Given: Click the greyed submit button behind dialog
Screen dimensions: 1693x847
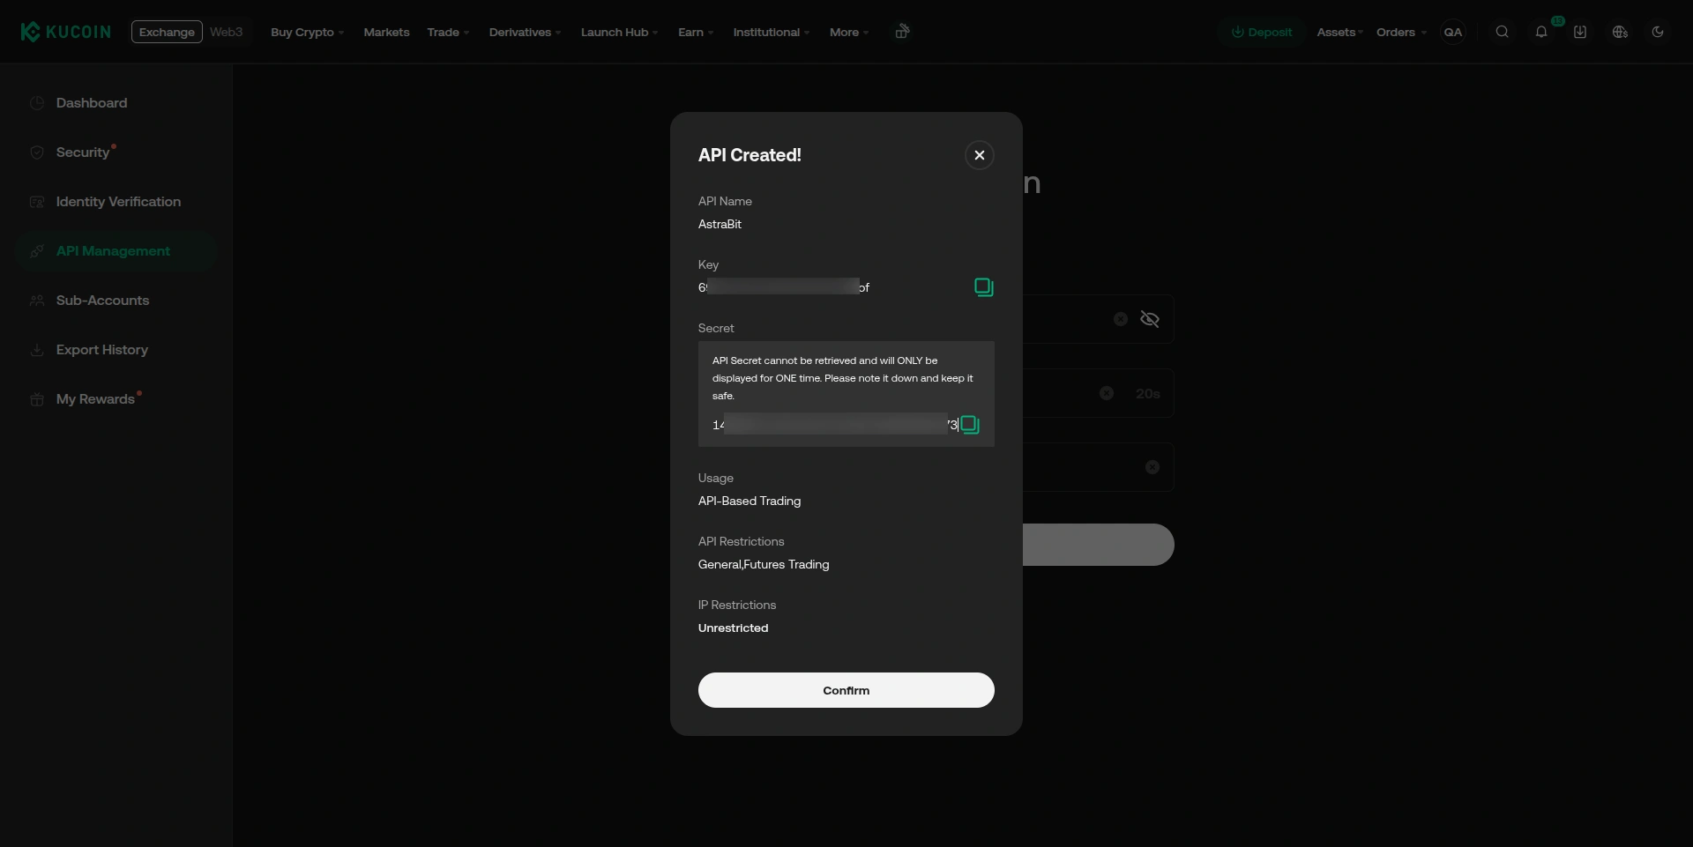Looking at the screenshot, I should (1099, 545).
